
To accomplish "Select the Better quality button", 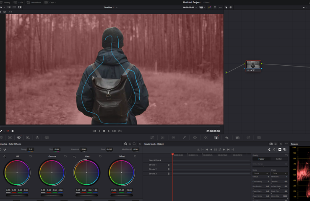I will [x=279, y=159].
